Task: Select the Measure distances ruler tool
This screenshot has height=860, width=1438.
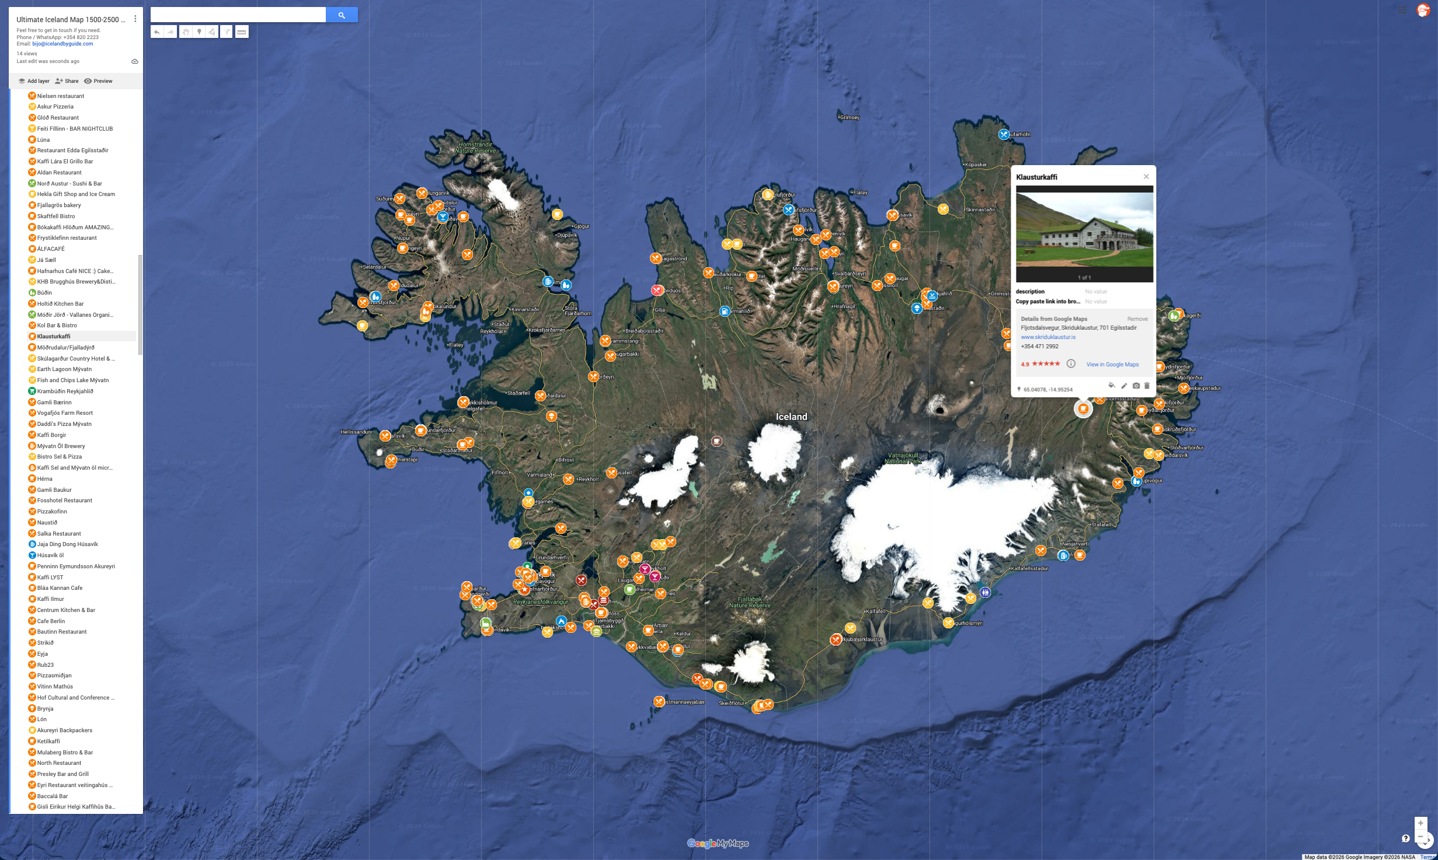Action: (242, 32)
